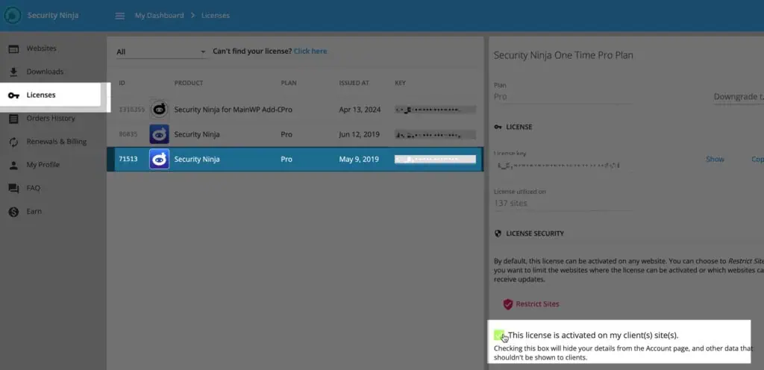Click the Renewals & Billing refresh icon
This screenshot has width=764, height=370.
(x=13, y=142)
